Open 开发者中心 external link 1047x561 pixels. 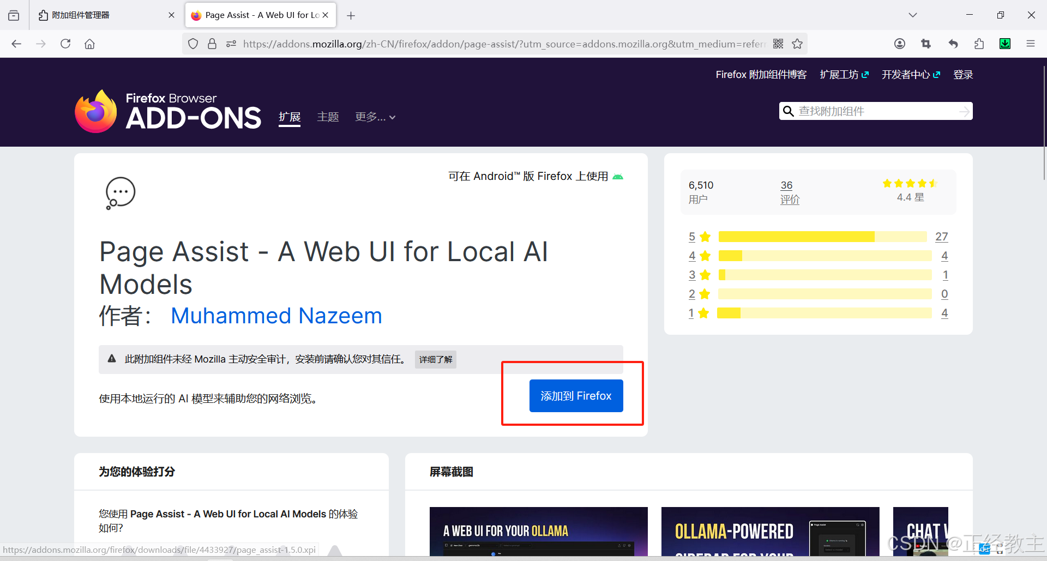911,75
